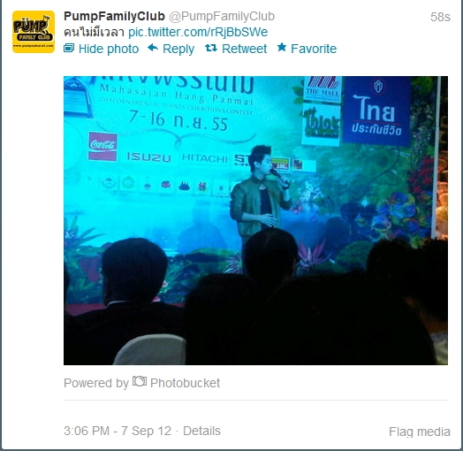Click the Hide photo media icon
The width and height of the screenshot is (463, 451).
(x=69, y=48)
